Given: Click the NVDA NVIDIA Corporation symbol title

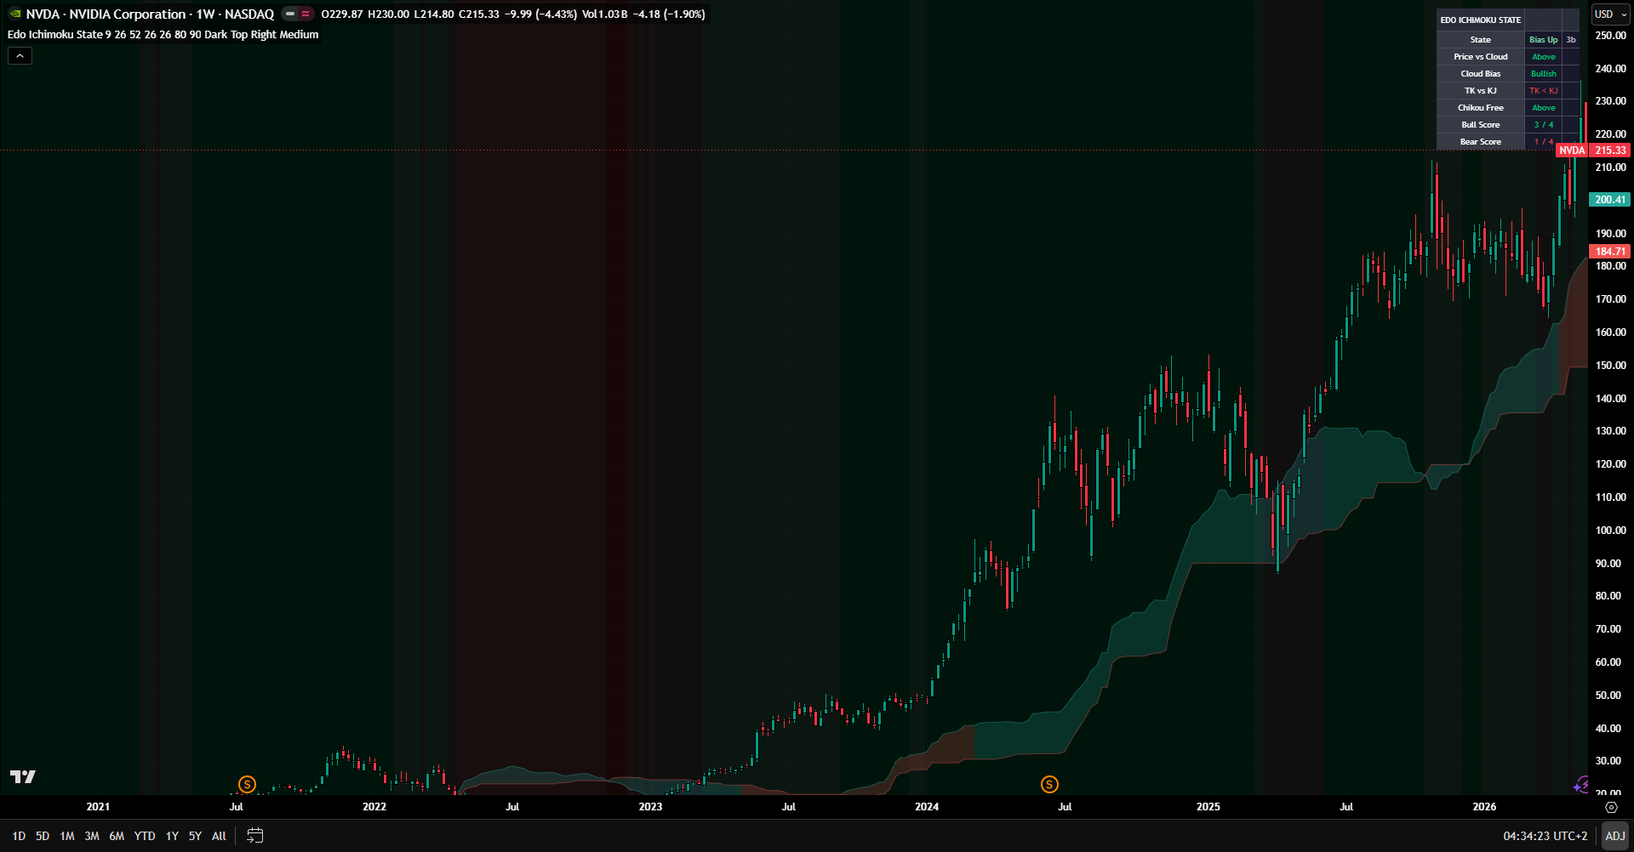Looking at the screenshot, I should [150, 14].
